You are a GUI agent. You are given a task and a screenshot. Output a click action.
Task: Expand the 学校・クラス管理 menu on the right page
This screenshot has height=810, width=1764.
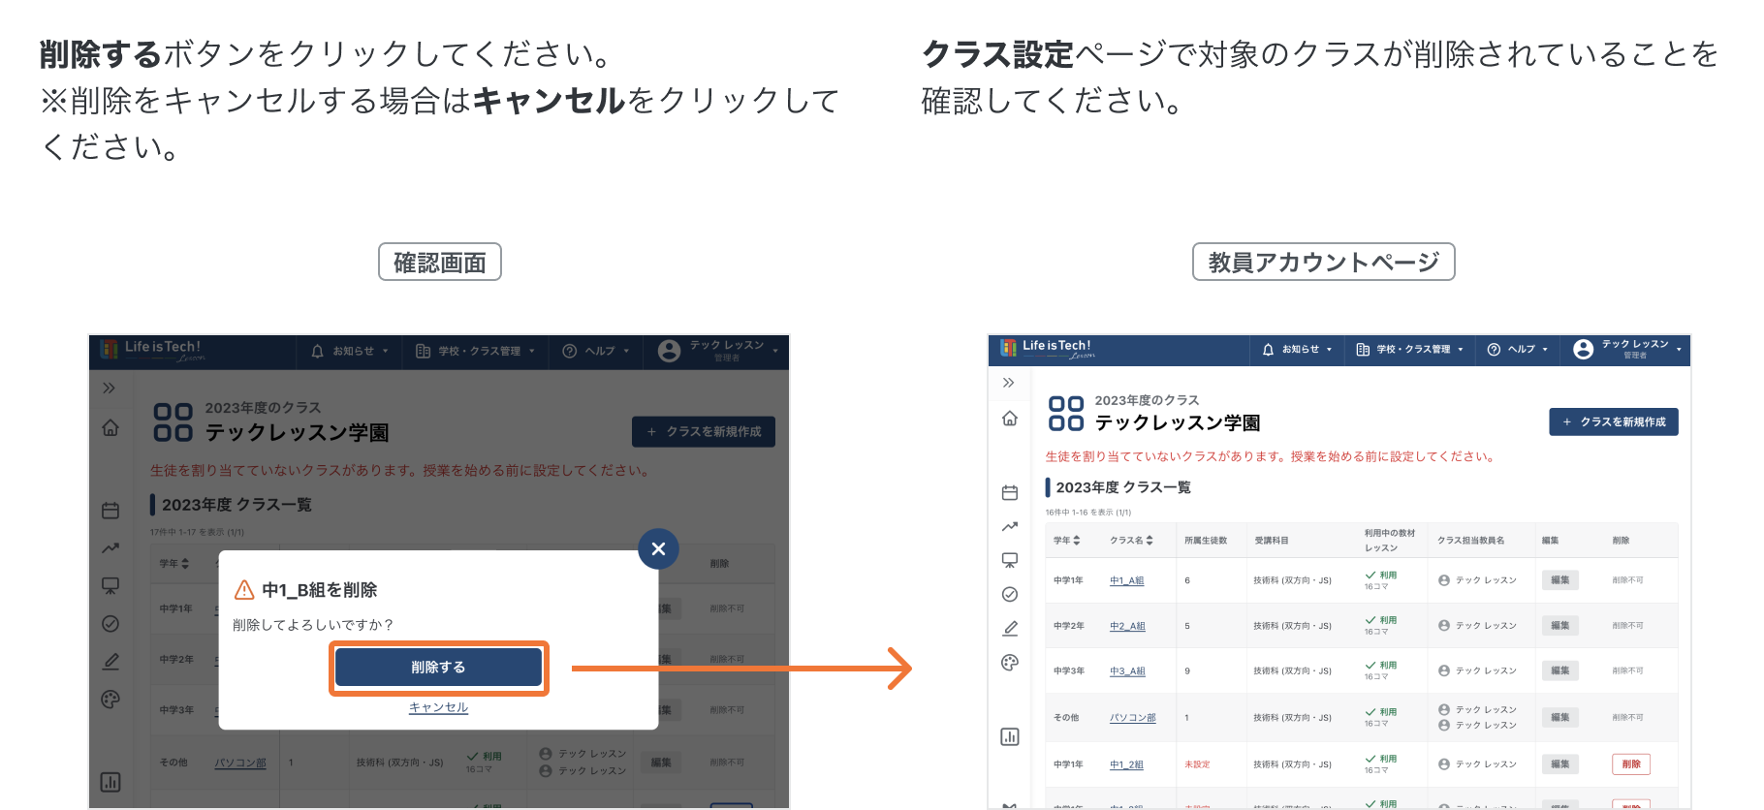[1410, 350]
